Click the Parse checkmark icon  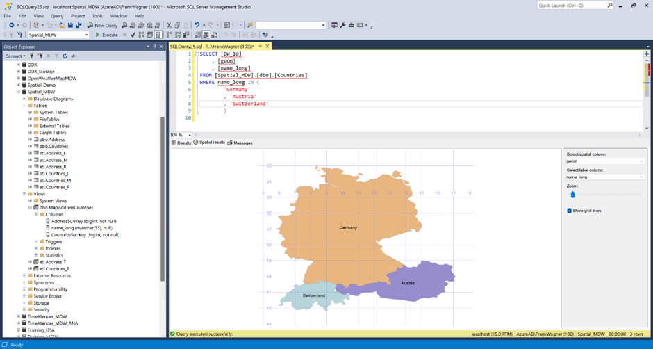[133, 35]
